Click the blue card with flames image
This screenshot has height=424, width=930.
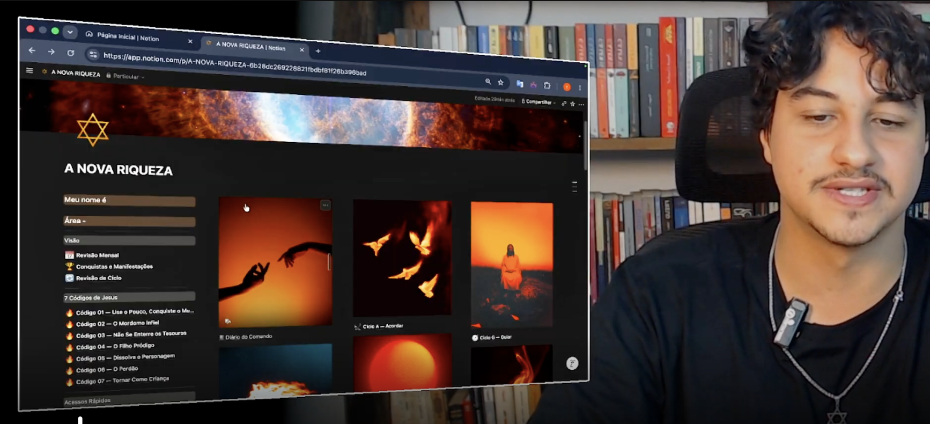click(x=275, y=370)
